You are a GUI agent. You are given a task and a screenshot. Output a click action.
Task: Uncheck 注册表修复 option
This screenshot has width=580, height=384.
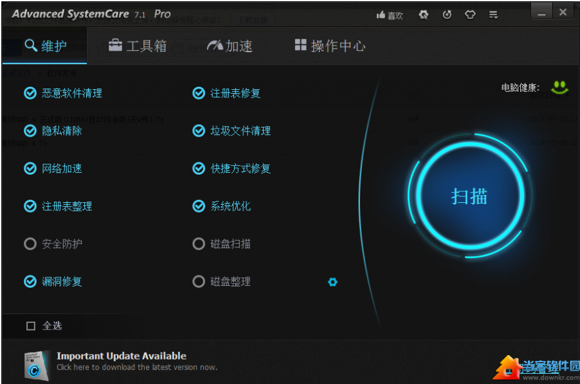(x=199, y=93)
